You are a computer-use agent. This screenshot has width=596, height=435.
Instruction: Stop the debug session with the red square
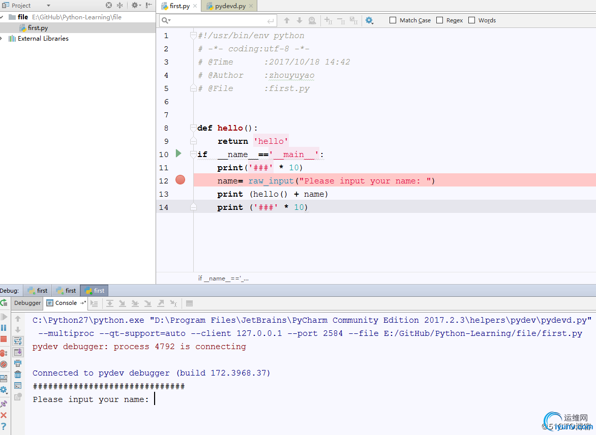(x=4, y=339)
